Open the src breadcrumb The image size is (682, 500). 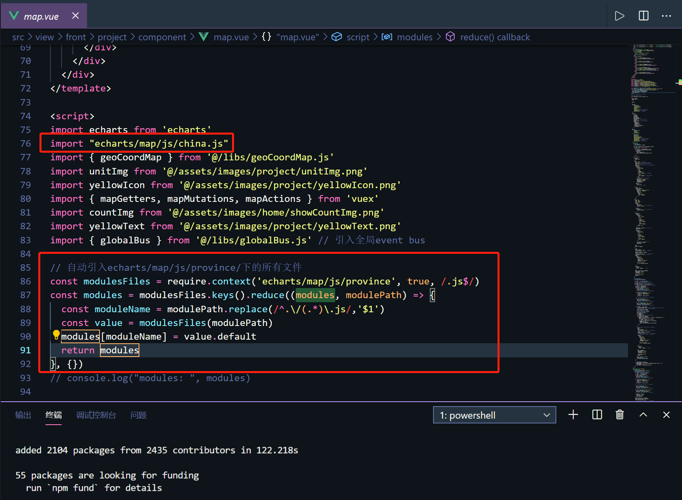tap(18, 37)
